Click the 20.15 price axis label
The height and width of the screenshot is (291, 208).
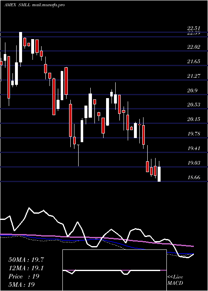tap(193, 119)
